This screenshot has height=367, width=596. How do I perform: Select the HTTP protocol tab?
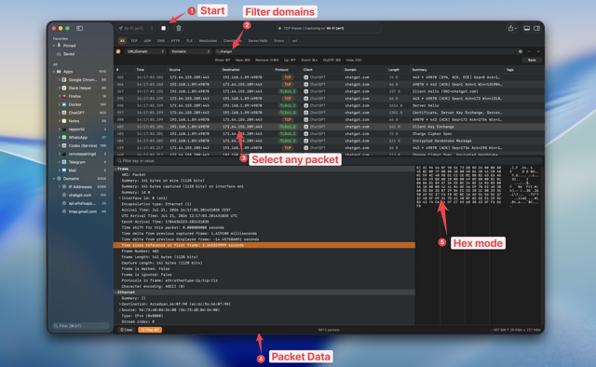pos(175,41)
